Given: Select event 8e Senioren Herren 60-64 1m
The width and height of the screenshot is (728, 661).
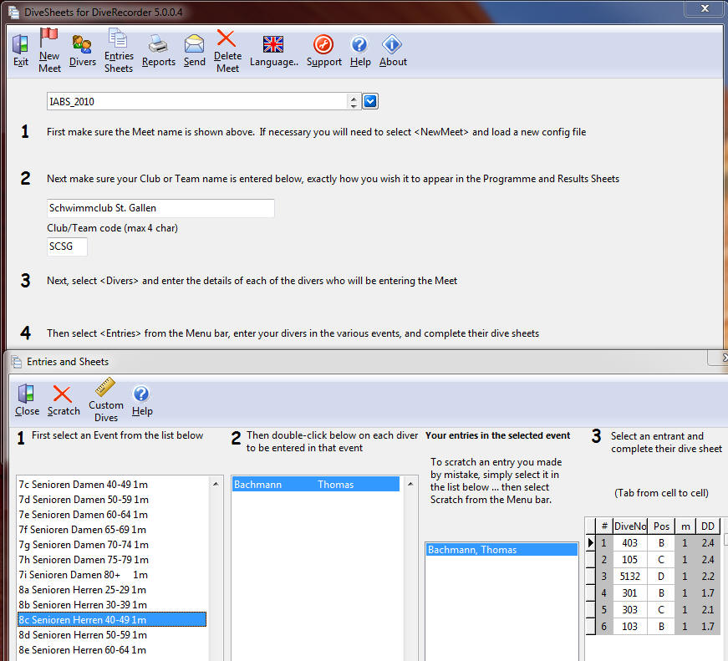Looking at the screenshot, I should pos(112,650).
